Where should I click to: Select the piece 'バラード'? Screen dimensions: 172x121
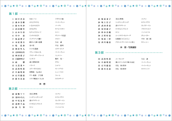[32, 65]
